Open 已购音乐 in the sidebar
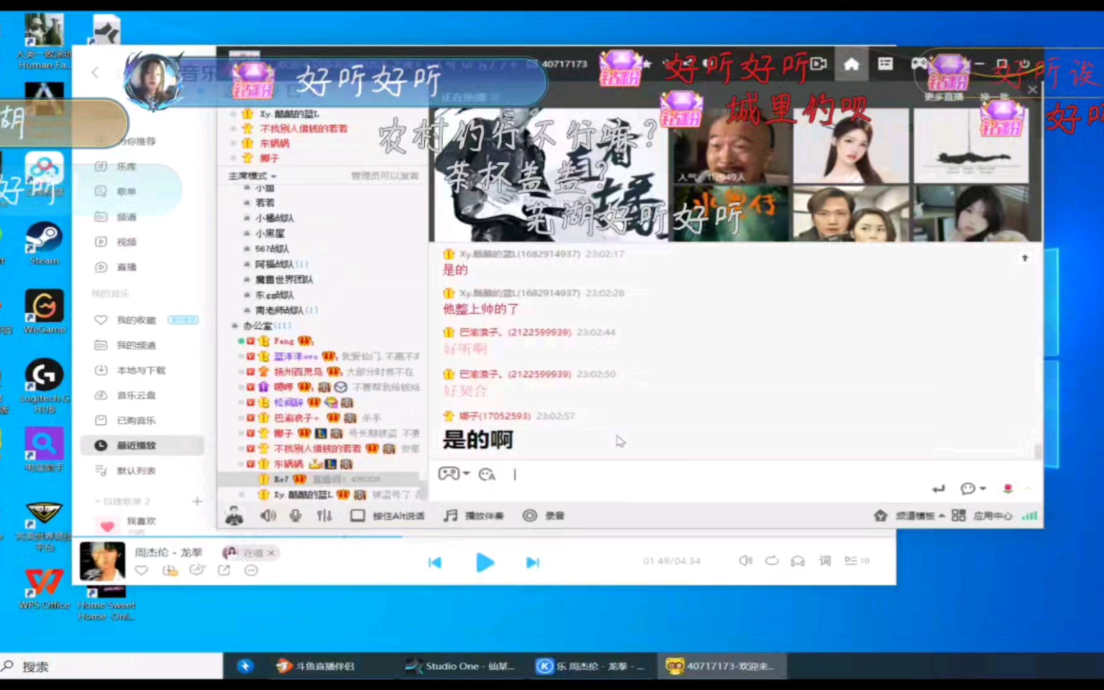This screenshot has height=690, width=1104. tap(135, 420)
